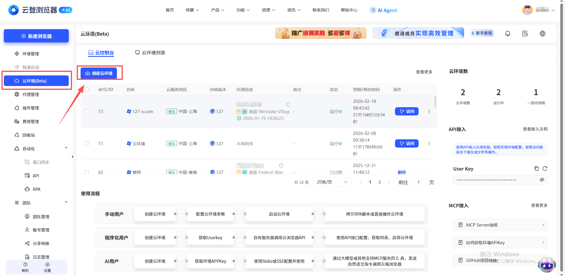Open the language globe icon
This screenshot has width=565, height=276.
(x=542, y=33)
